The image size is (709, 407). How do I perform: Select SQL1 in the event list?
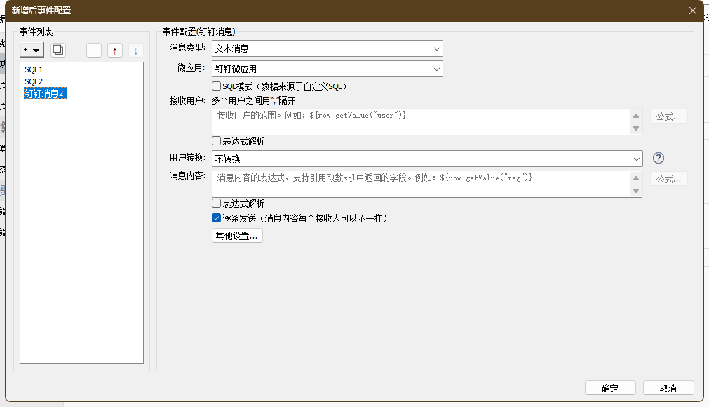point(34,70)
